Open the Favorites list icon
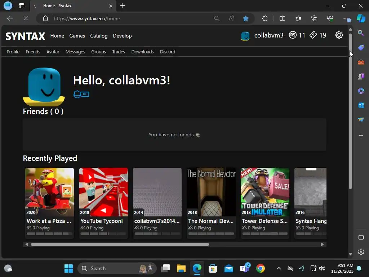 (298, 18)
